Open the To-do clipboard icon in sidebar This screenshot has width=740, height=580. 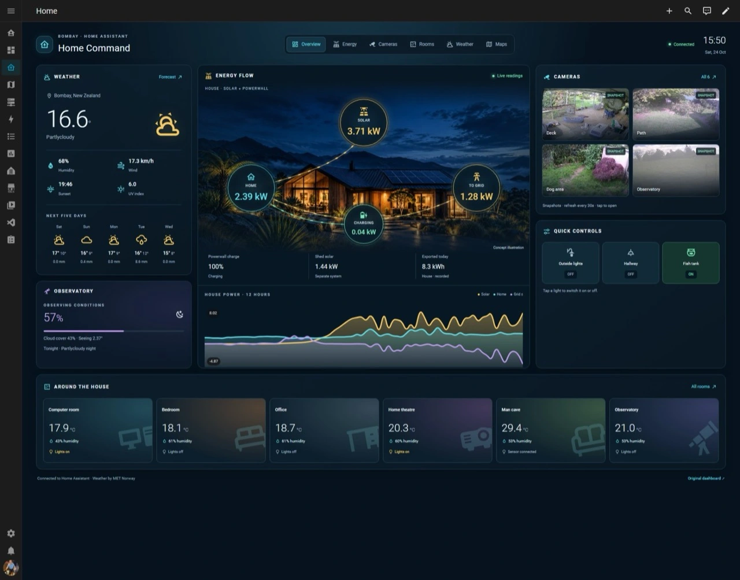coord(11,239)
